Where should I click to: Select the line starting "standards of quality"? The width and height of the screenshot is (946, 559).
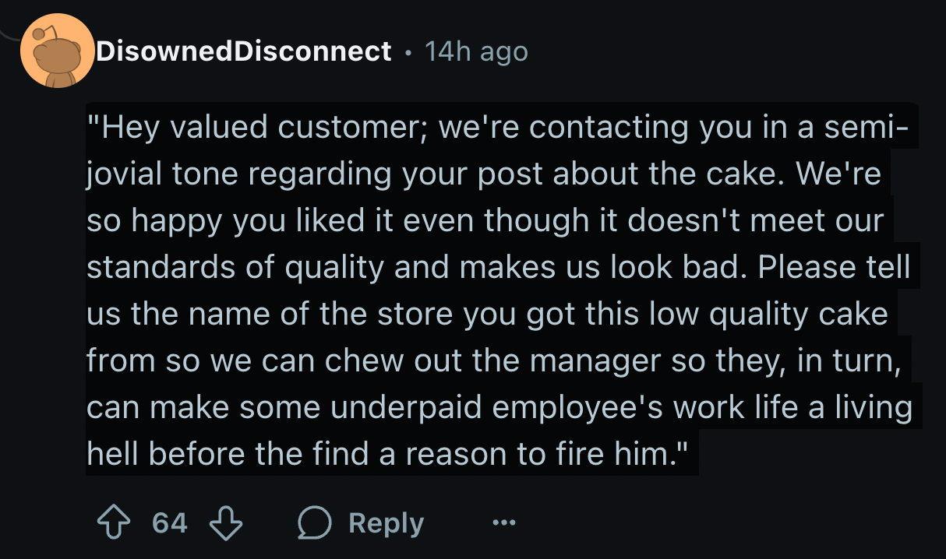pos(498,268)
